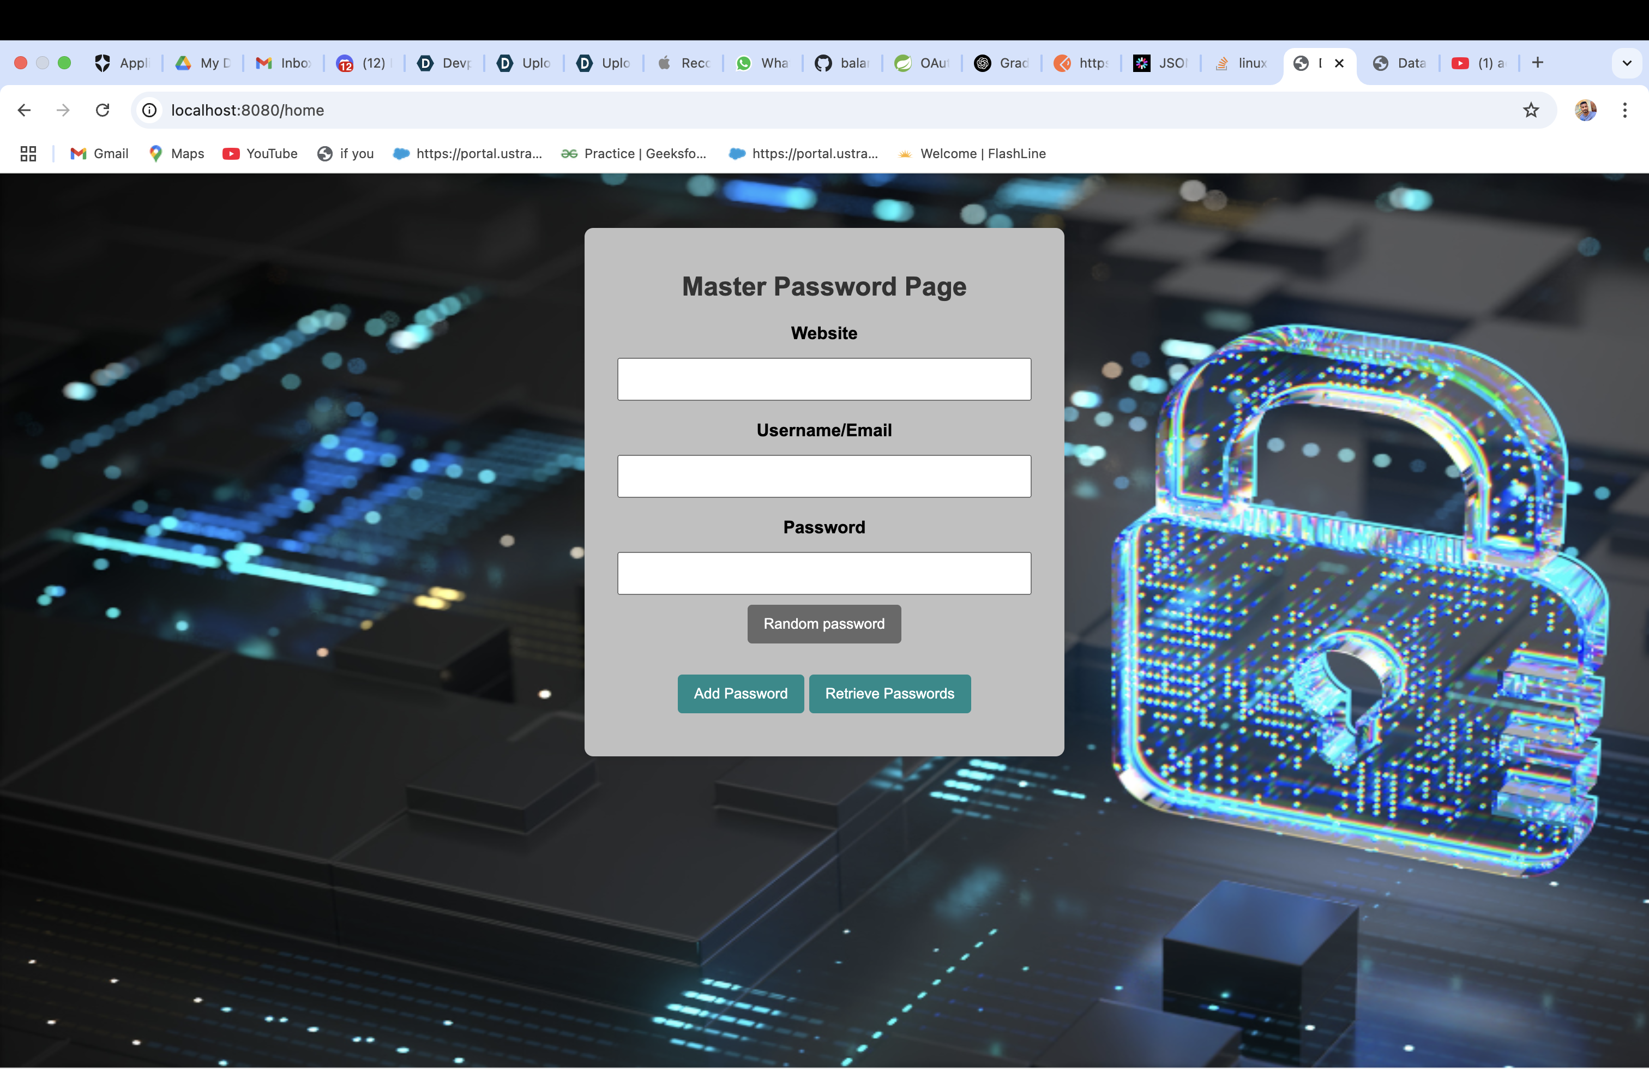Click the Add Password button
This screenshot has width=1649, height=1071.
(740, 694)
